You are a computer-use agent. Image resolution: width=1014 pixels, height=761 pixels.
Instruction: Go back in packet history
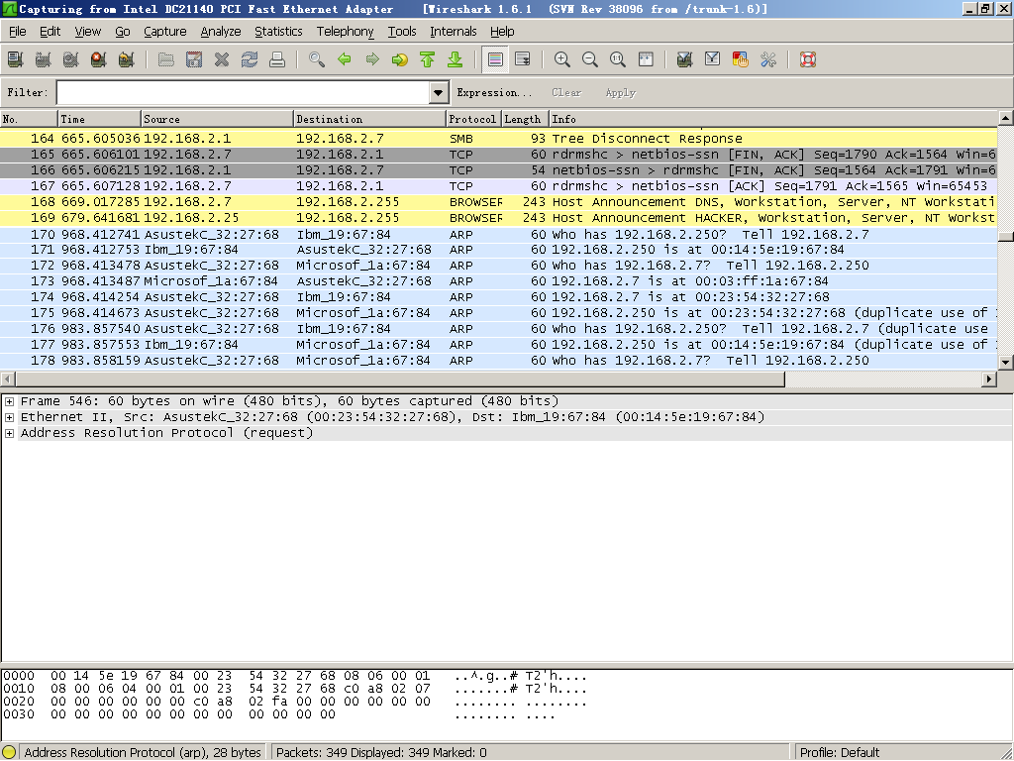(x=345, y=59)
